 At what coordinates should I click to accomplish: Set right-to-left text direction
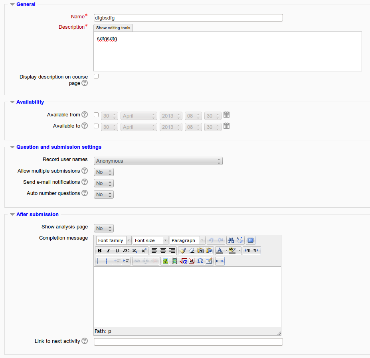pyautogui.click(x=256, y=250)
